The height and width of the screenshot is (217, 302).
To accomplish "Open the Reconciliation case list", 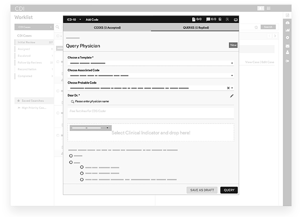I will (34, 69).
